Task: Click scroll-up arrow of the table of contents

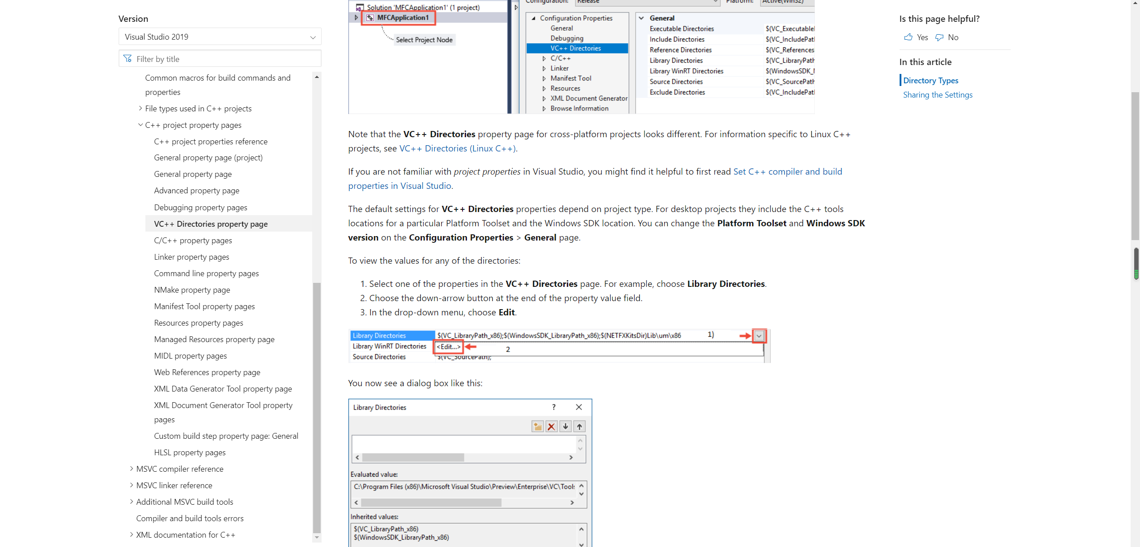Action: [317, 77]
